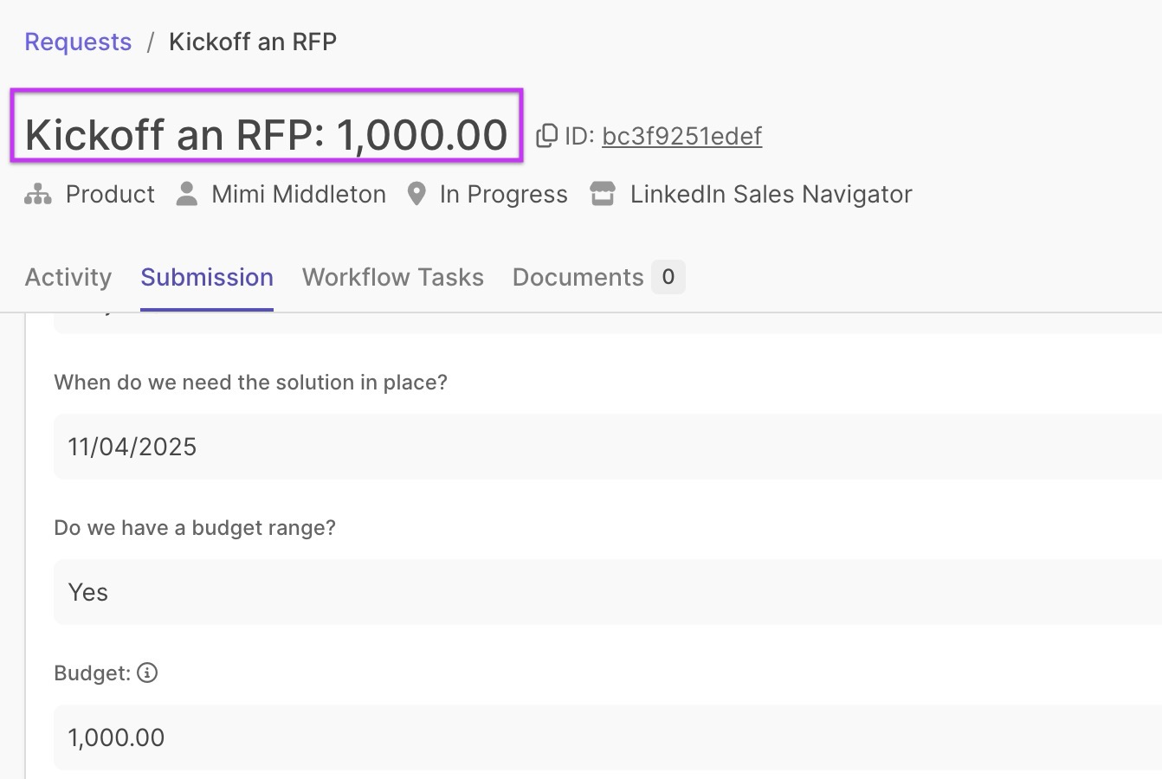The image size is (1162, 779).
Task: Click the requester name Mimi Middleton
Action: point(299,194)
